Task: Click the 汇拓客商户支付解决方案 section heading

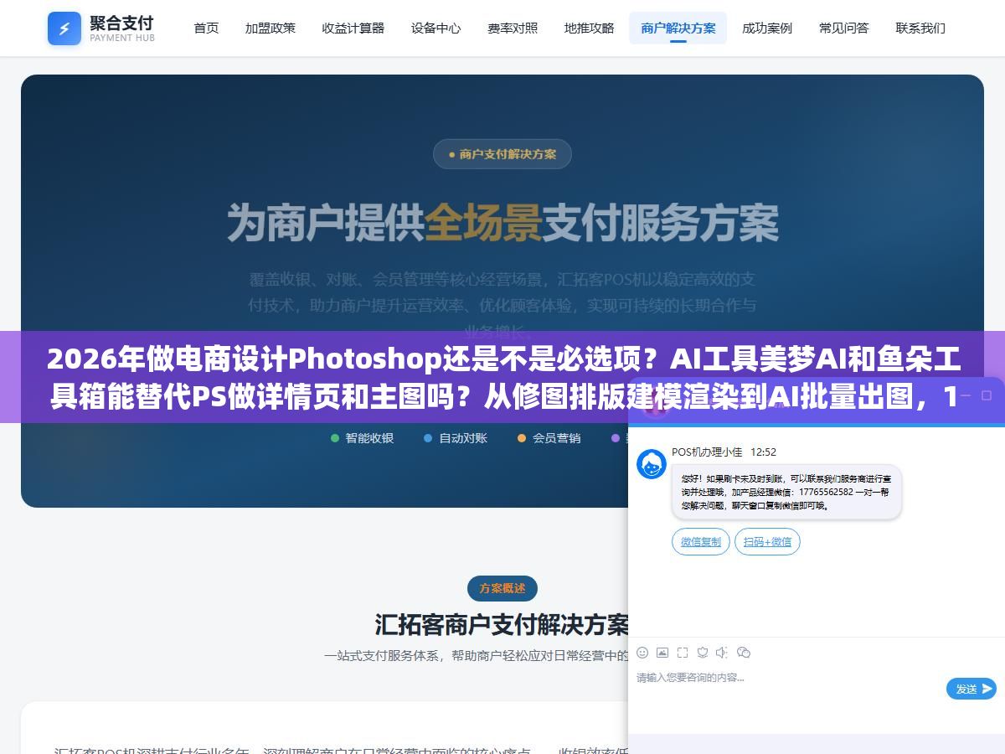Action: tap(502, 625)
